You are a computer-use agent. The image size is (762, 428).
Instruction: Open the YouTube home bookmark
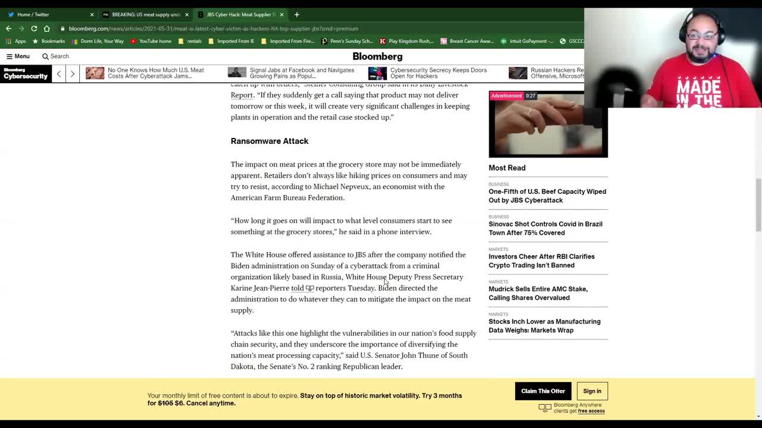(x=151, y=41)
